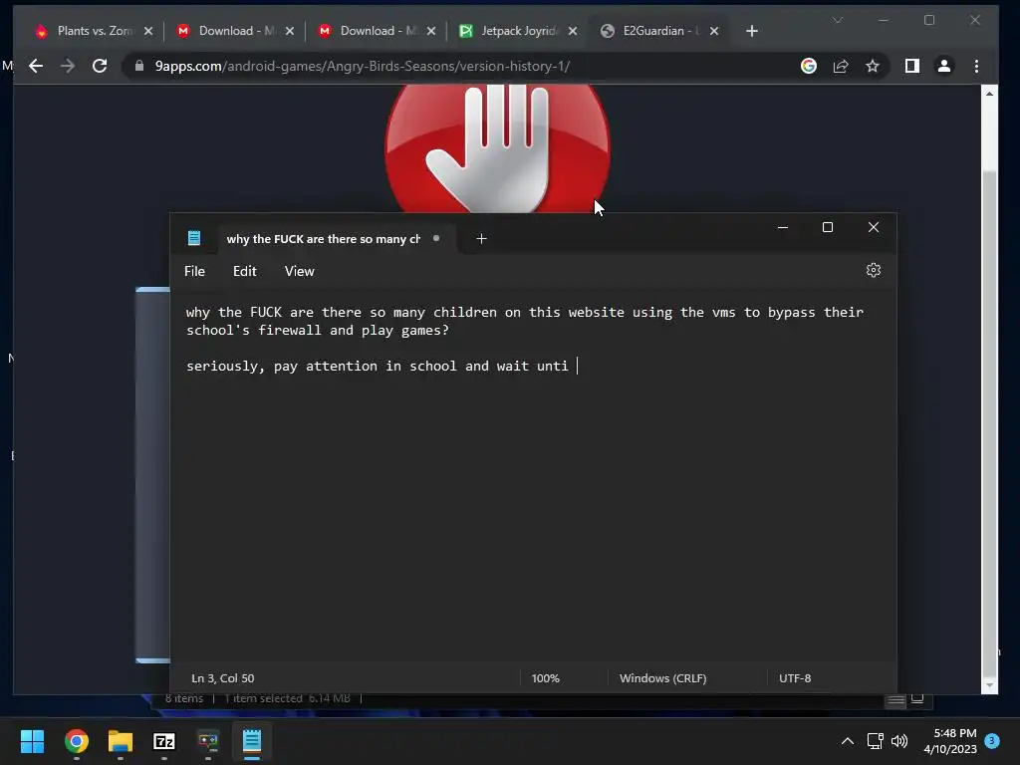This screenshot has height=765, width=1020.
Task: Open Chrome three-dot menu
Action: click(x=976, y=66)
